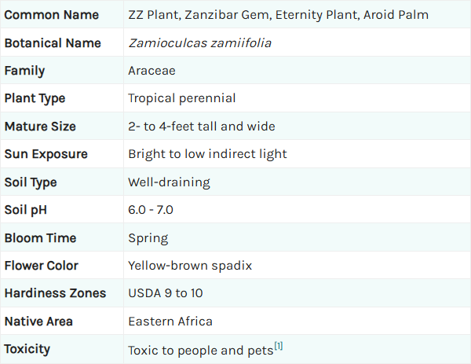The image size is (471, 364).
Task: Click the Araceae family value
Action: pos(152,71)
